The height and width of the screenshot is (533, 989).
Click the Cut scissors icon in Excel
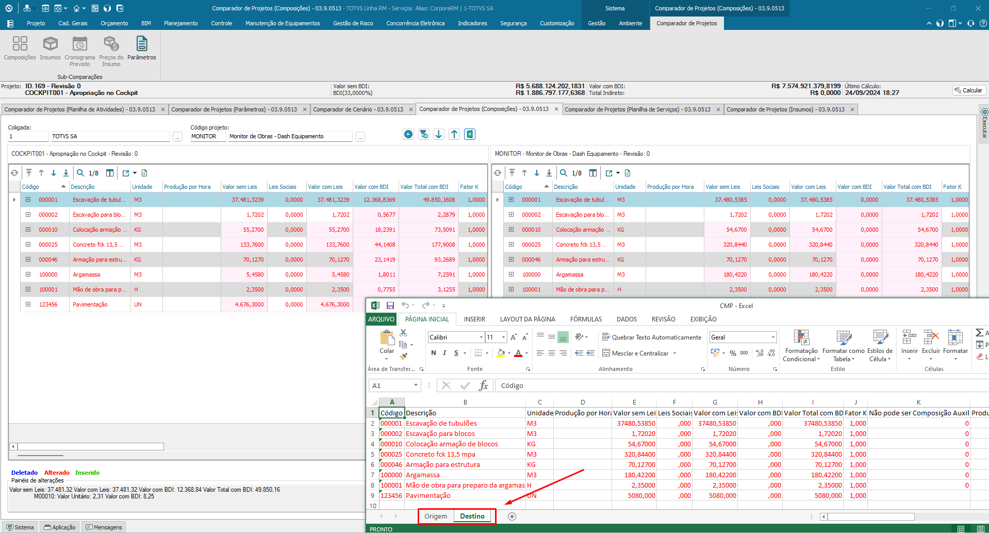pos(403,333)
